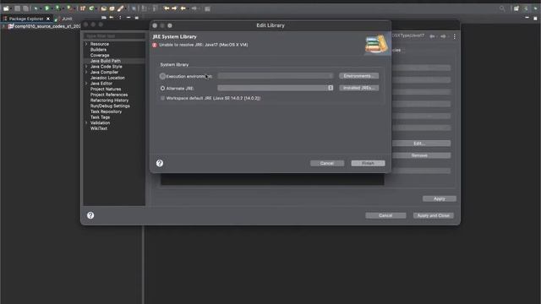Open the Alternate JRE dropdown
The image size is (541, 304).
(x=276, y=88)
